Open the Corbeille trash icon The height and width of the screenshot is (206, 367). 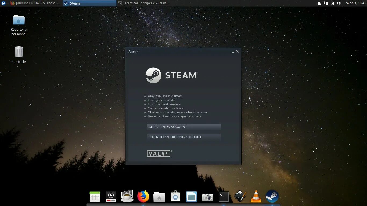[19, 55]
